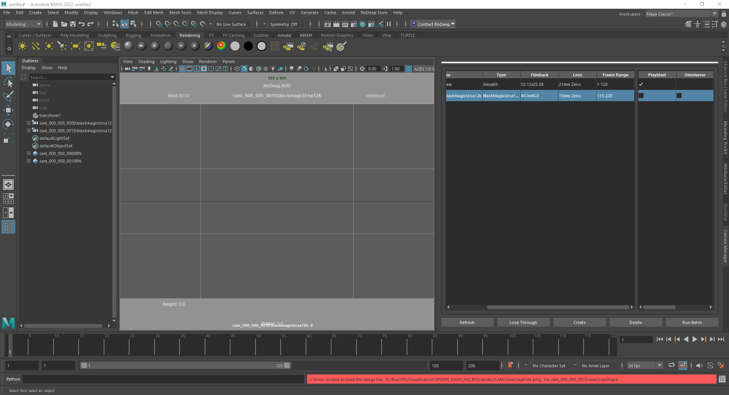Click the Directional Light shelf icon
The image size is (729, 395).
coord(36,46)
